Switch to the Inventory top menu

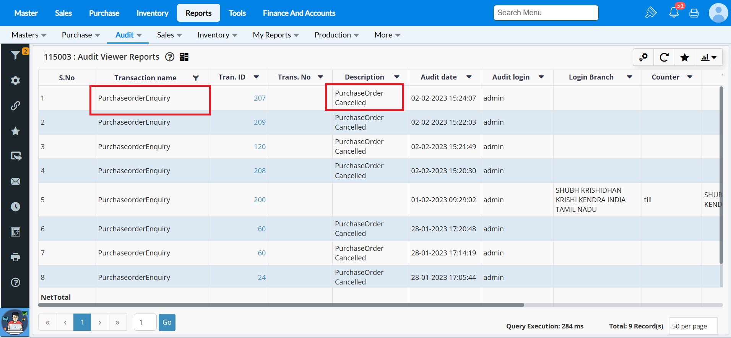(x=152, y=13)
